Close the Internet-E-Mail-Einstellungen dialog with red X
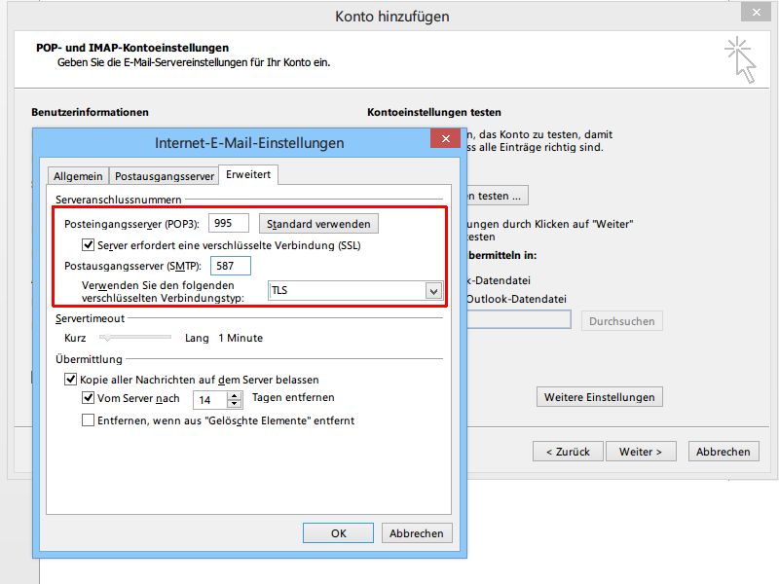Viewport: 779px width, 584px height. (x=446, y=138)
